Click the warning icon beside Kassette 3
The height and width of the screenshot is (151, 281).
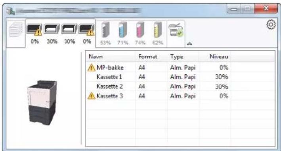pyautogui.click(x=92, y=96)
